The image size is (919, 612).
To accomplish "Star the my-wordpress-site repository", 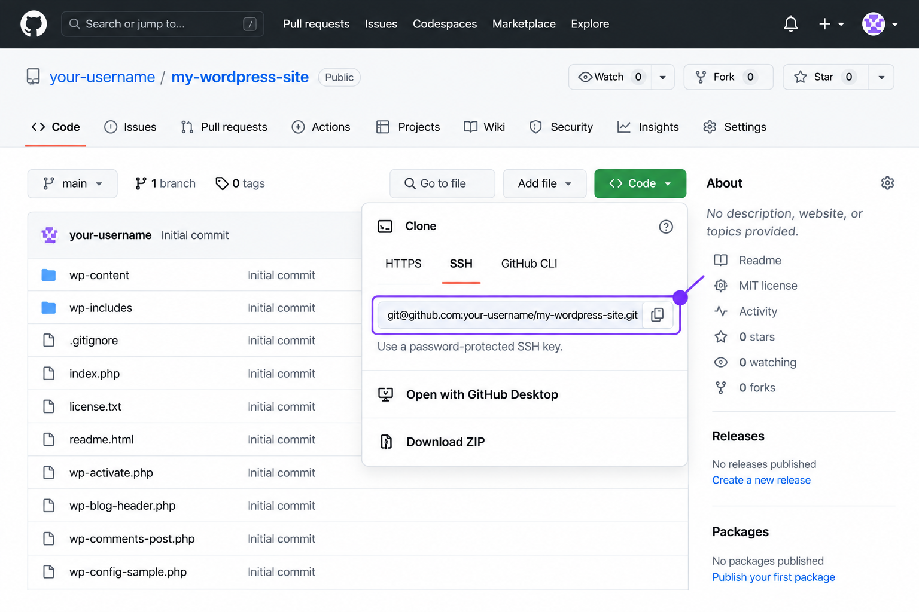I will click(825, 77).
